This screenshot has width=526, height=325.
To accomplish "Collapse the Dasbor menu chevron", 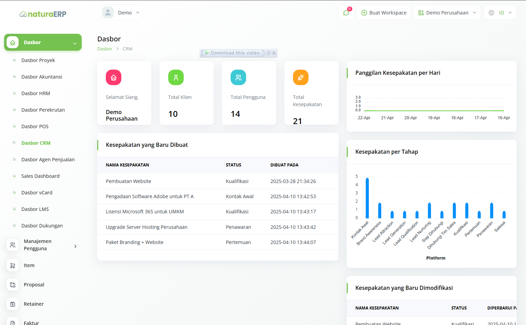I will pyautogui.click(x=75, y=43).
